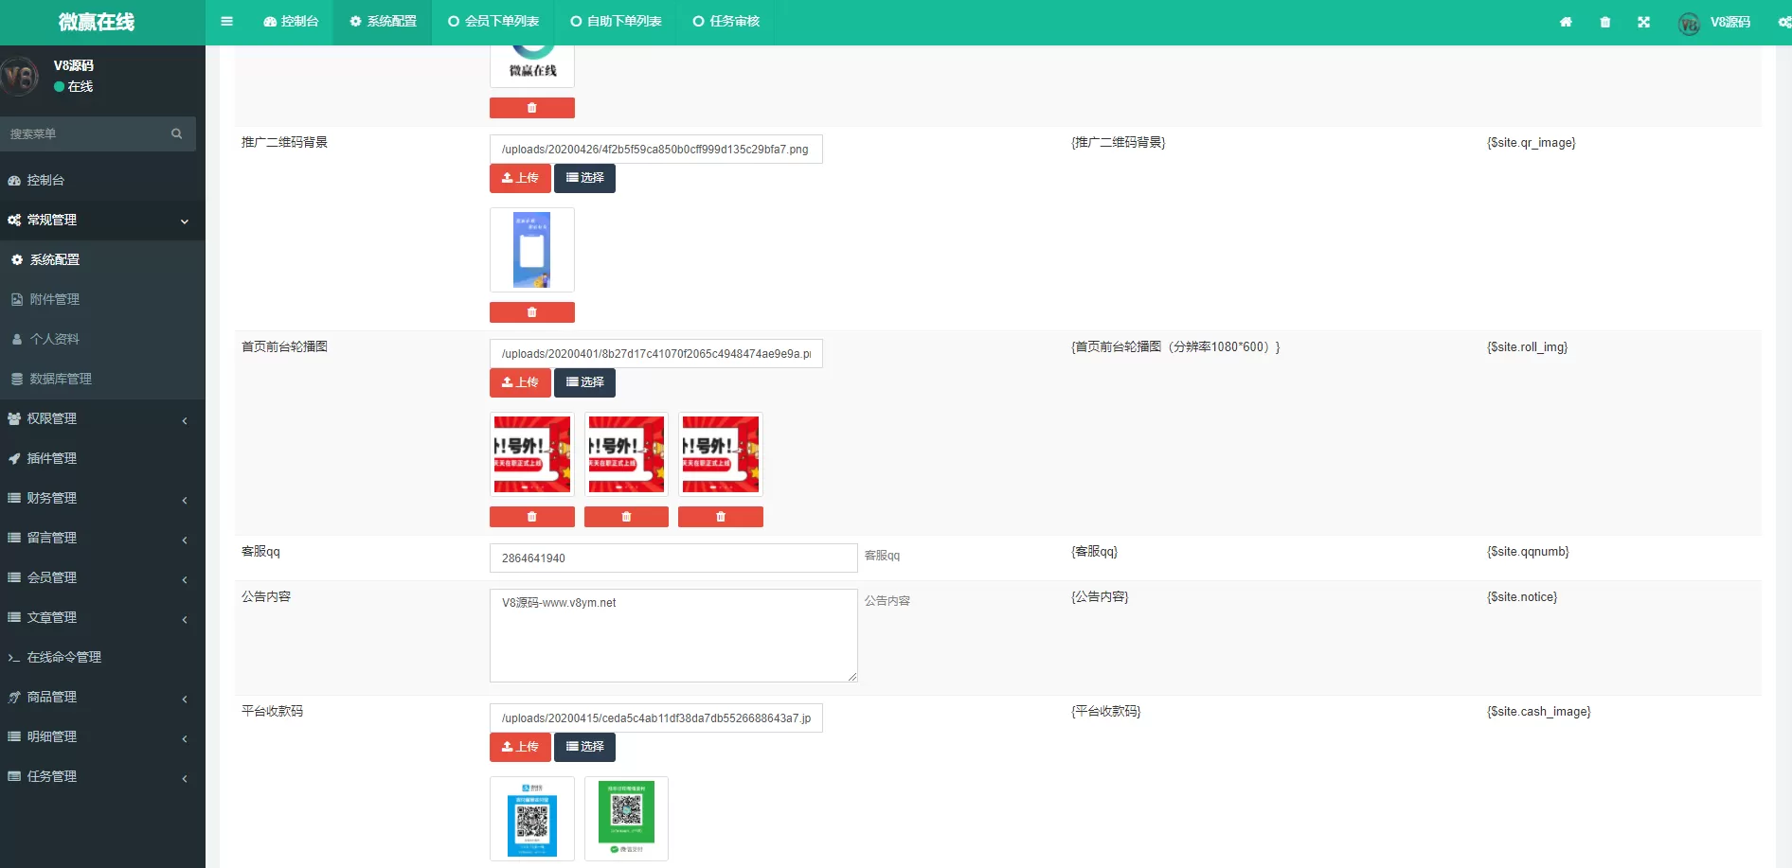This screenshot has width=1792, height=868.
Task: Open the settings gears icon at top right
Action: pos(1783,22)
